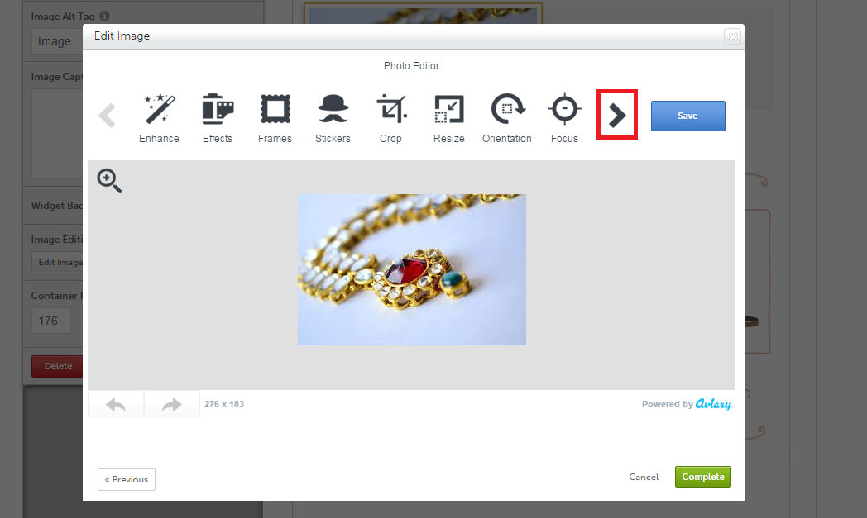This screenshot has height=518, width=867.
Task: Undo the last edit arrow
Action: [116, 405]
